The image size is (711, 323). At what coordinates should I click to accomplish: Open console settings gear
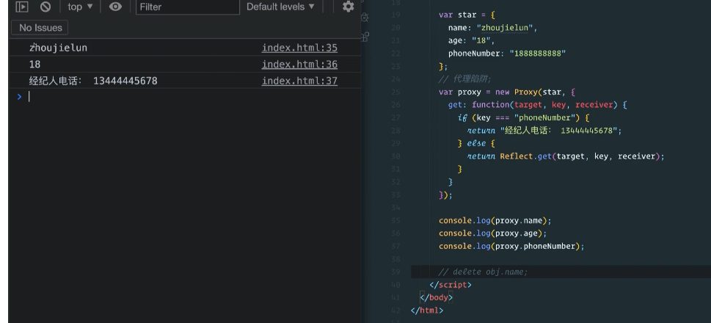(x=349, y=7)
